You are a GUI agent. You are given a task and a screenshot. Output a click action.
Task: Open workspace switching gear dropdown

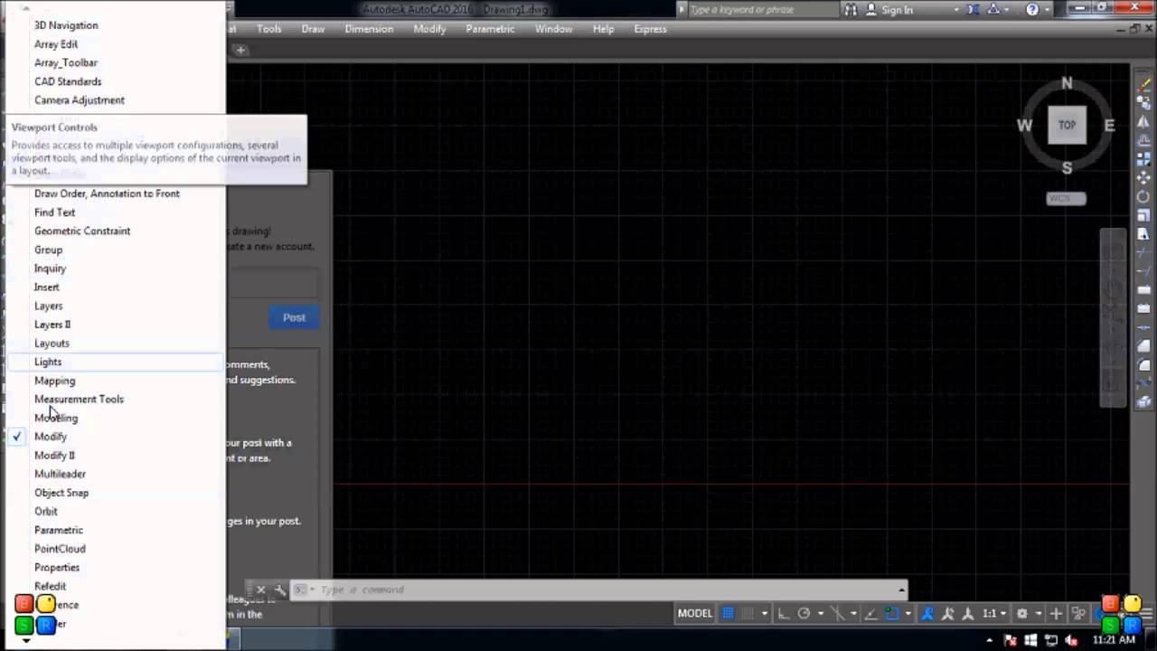point(1038,613)
